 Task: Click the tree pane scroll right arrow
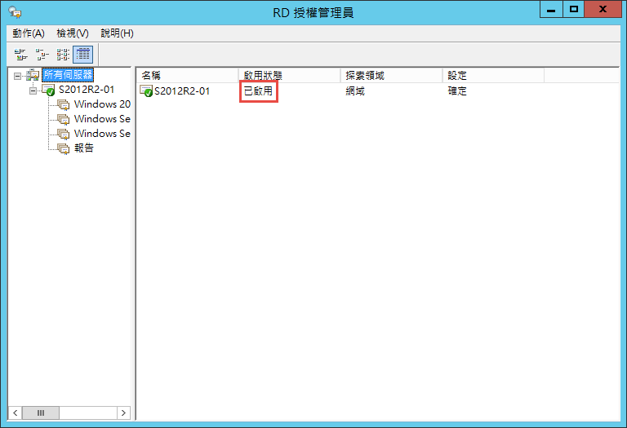(123, 413)
